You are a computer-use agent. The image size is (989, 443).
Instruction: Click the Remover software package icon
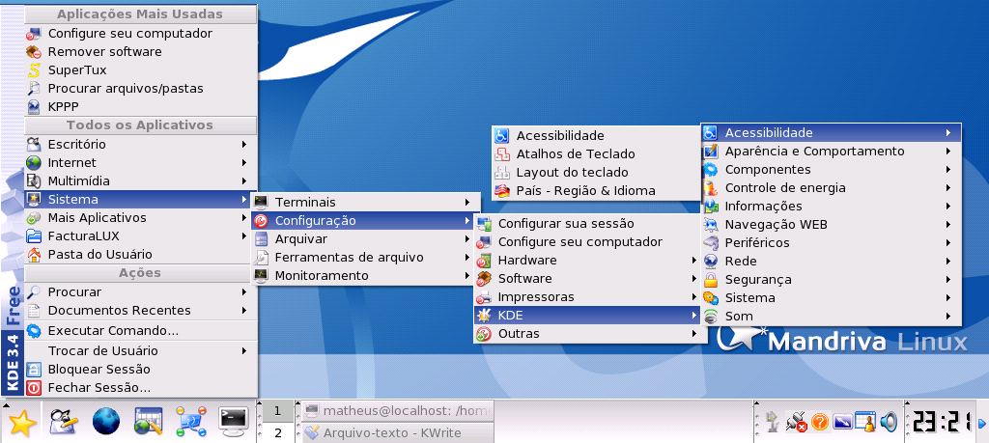click(x=34, y=52)
